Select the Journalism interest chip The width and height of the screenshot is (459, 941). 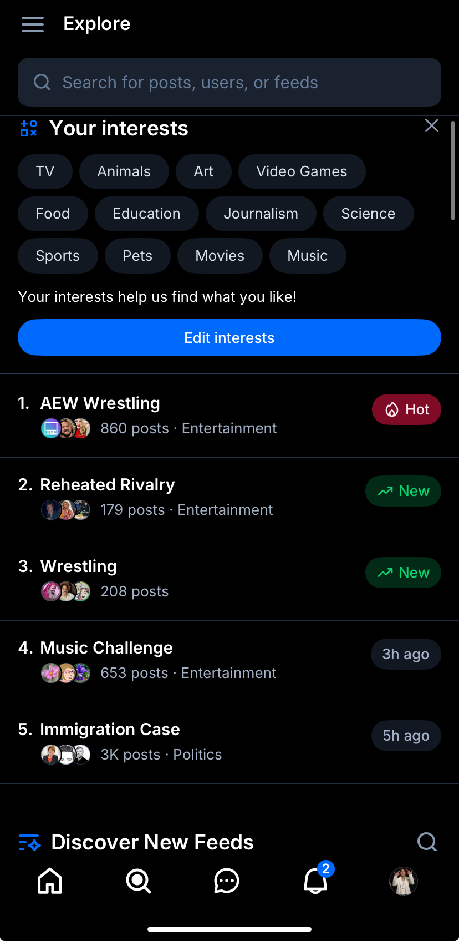click(x=261, y=214)
